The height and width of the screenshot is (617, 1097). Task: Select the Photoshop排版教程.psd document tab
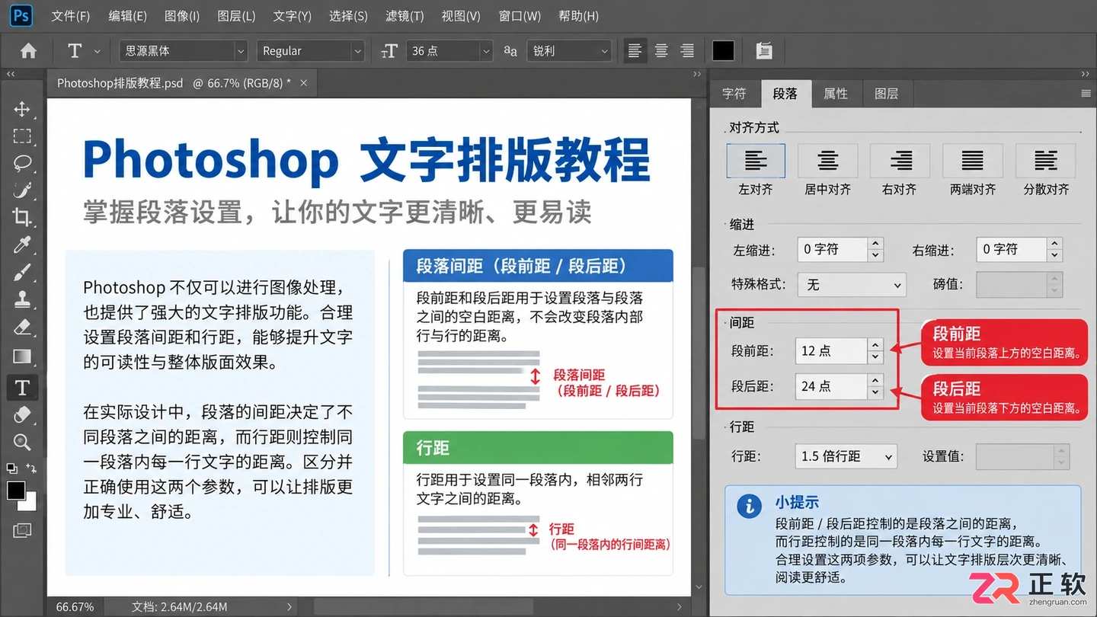coord(181,83)
